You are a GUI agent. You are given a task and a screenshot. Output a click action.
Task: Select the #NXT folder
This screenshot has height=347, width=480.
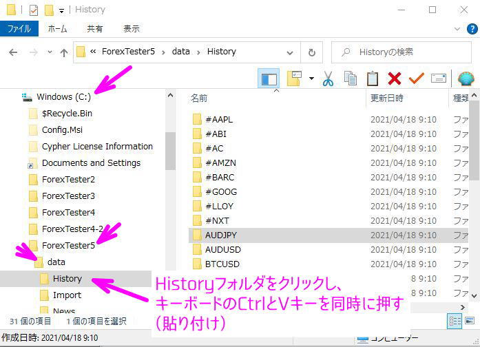click(217, 220)
